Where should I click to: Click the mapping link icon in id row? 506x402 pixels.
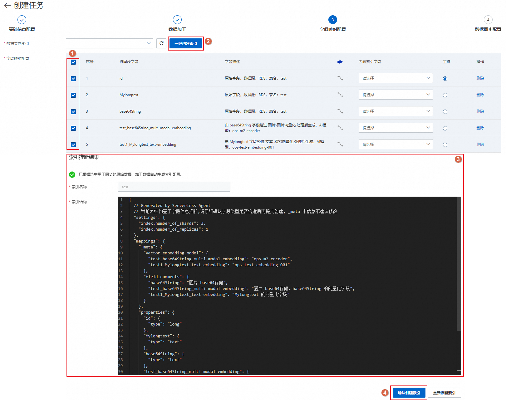pos(340,78)
